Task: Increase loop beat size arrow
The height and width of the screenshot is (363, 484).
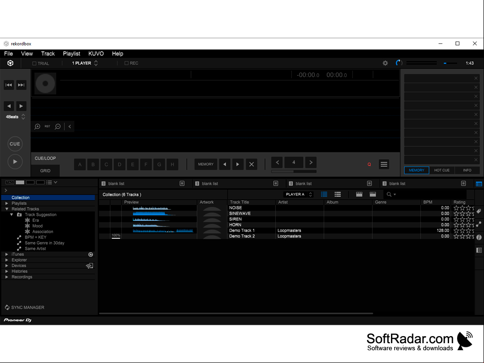Action: click(311, 162)
